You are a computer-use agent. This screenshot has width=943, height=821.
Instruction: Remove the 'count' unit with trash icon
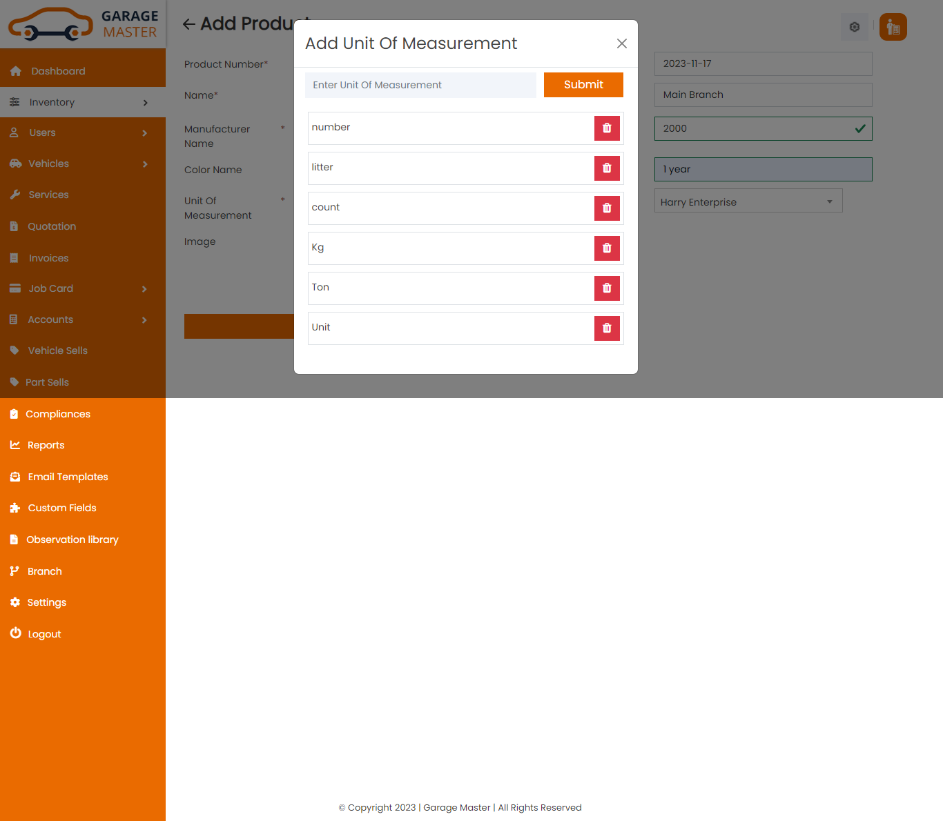pos(607,208)
